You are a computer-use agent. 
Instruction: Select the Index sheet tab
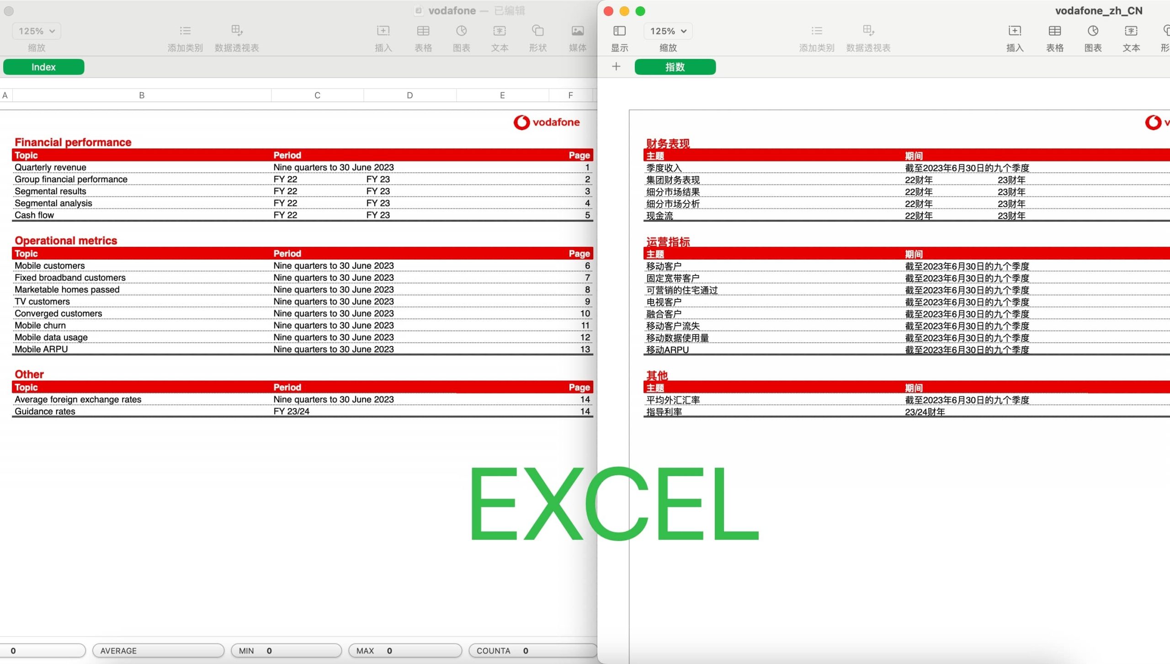point(43,67)
